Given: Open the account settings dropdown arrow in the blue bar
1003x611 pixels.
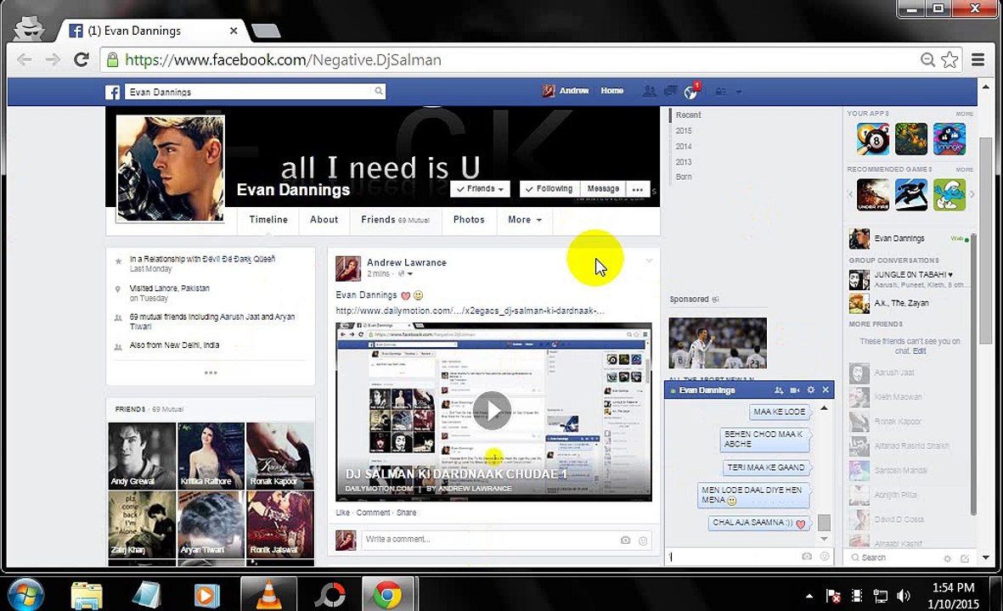Looking at the screenshot, I should [739, 92].
